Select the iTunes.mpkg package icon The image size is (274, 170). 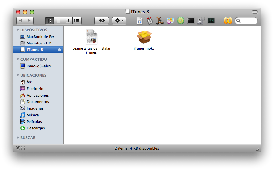click(144, 37)
